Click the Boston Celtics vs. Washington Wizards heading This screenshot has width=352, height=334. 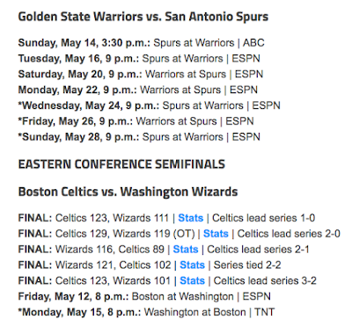coord(128,192)
